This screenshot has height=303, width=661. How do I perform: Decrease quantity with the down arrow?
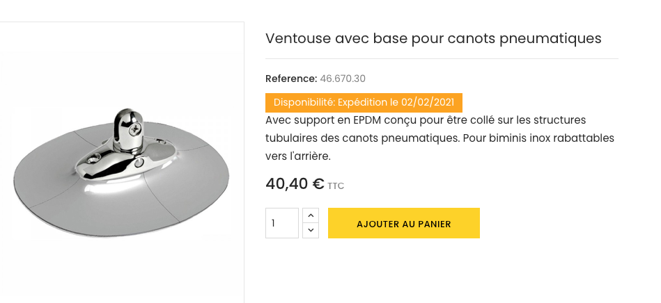[x=311, y=230]
